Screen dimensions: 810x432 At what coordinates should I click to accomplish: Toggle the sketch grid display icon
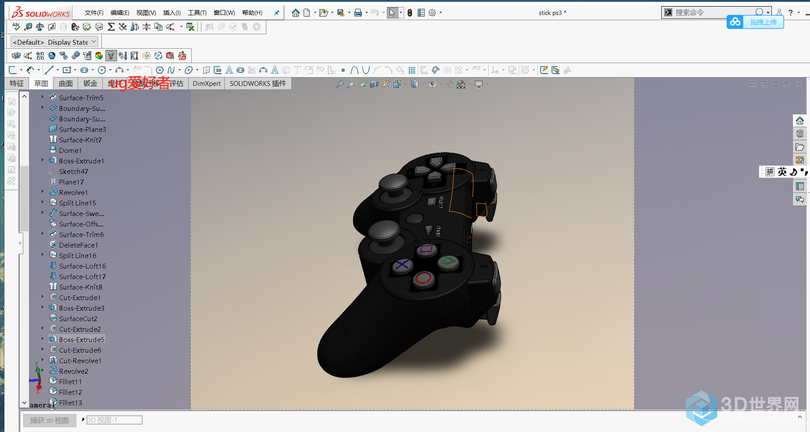[x=412, y=70]
